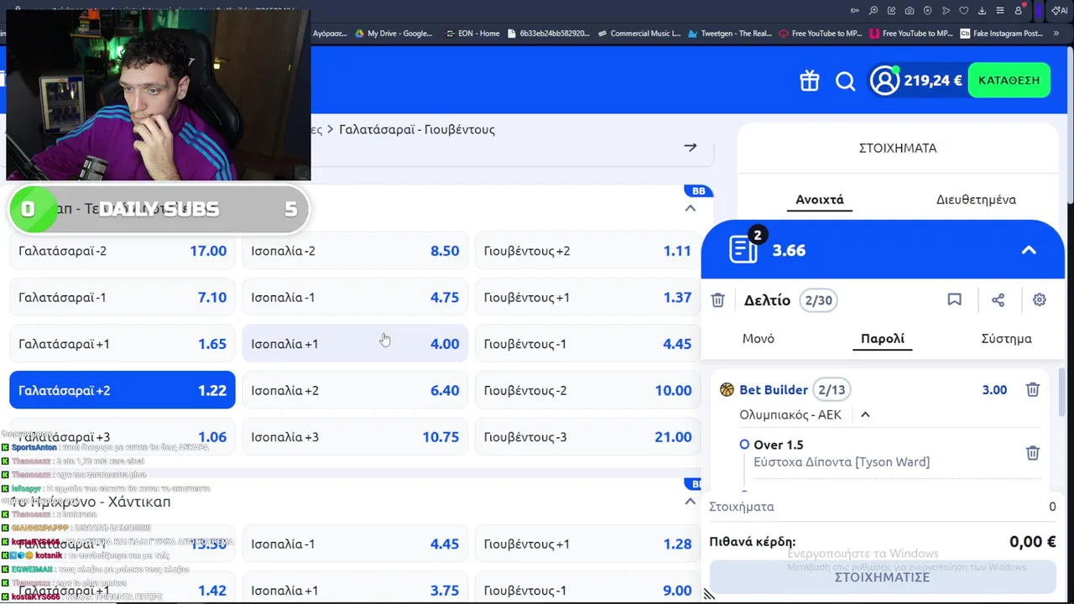
Task: Select Ισοπαλία +3 at 10.75
Action: (x=355, y=437)
